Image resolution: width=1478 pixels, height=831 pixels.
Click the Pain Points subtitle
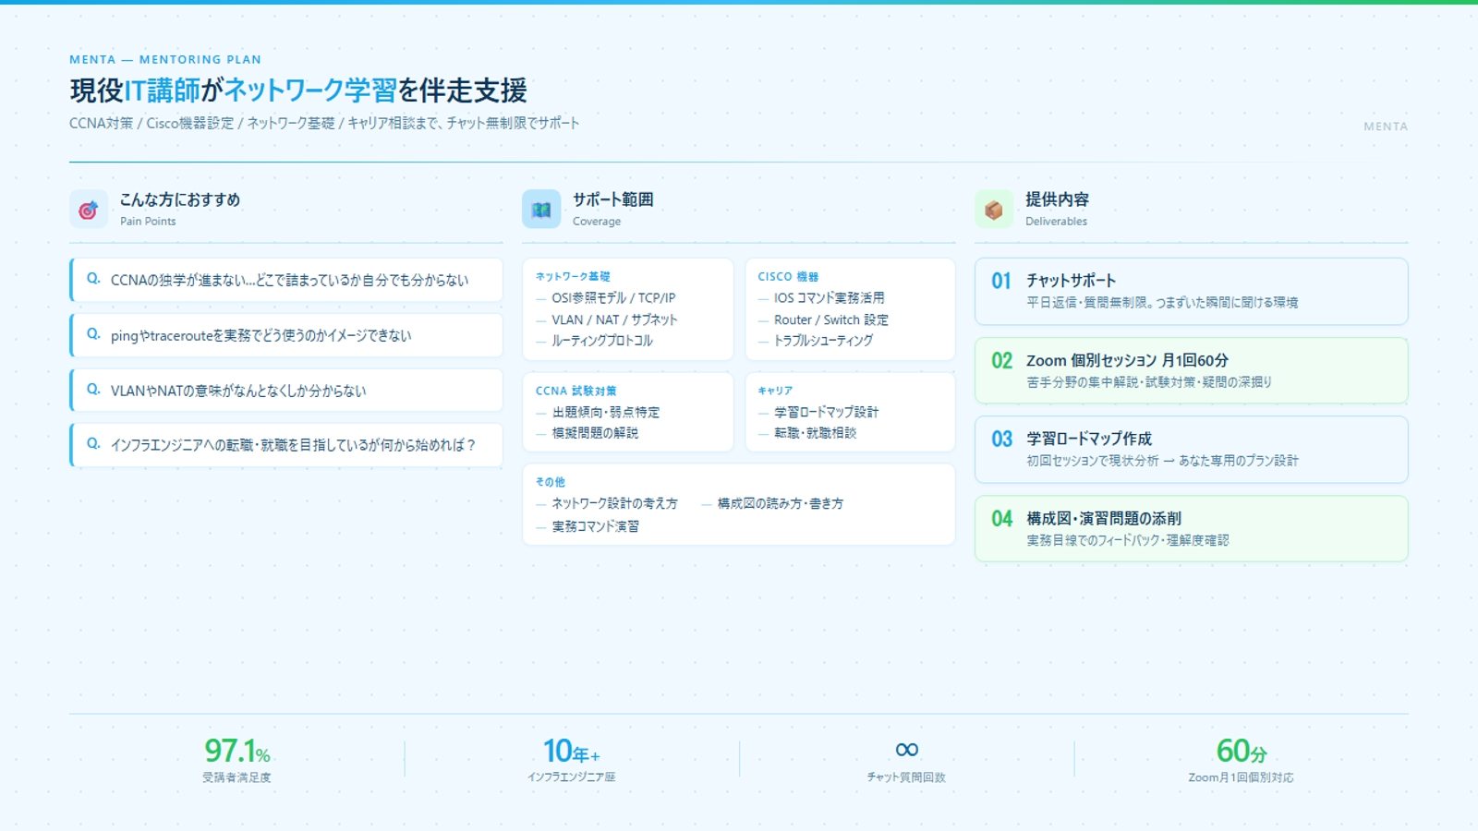[x=148, y=222]
